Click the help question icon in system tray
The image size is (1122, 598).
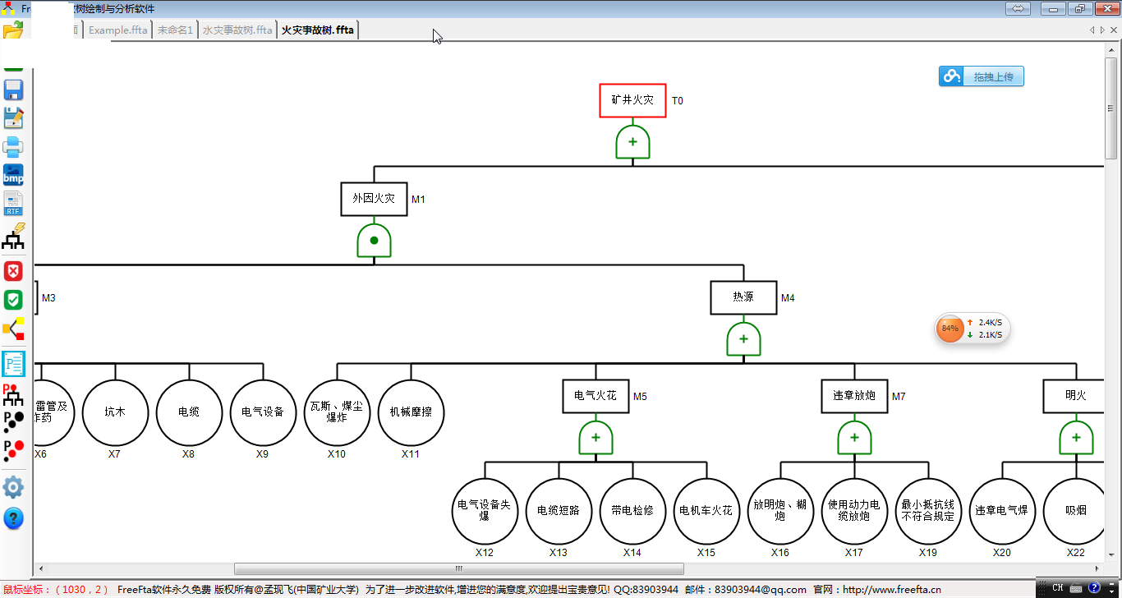pyautogui.click(x=1094, y=588)
